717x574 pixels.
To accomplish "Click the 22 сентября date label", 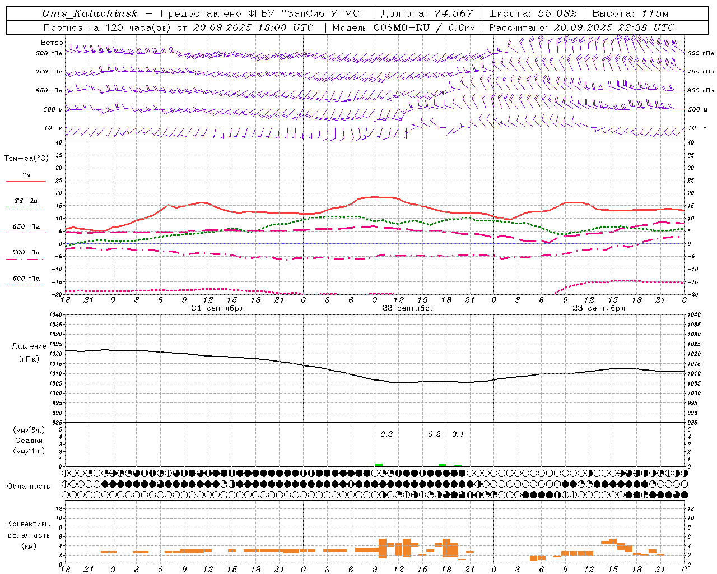I will [408, 308].
